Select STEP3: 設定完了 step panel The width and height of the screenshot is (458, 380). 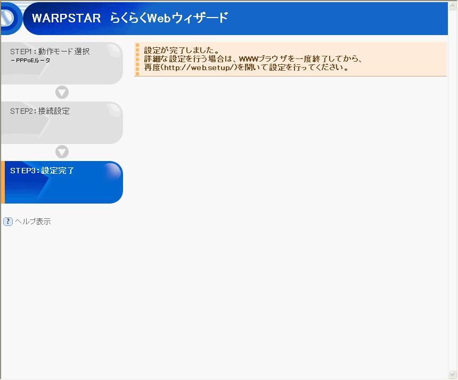tap(62, 182)
